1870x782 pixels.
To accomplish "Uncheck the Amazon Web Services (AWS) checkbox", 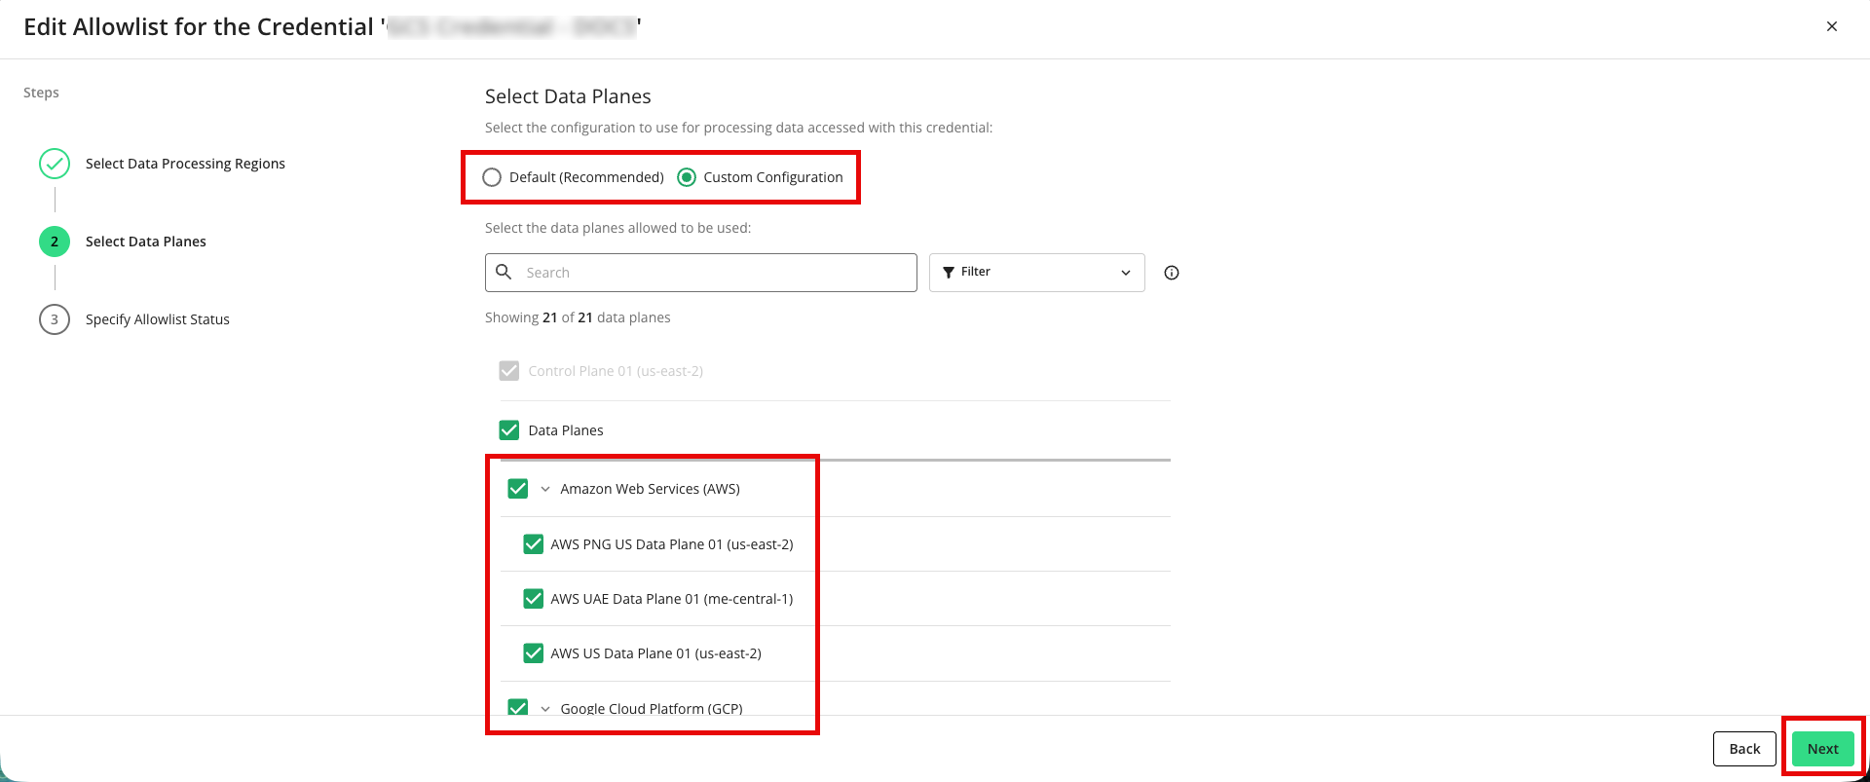I will click(x=518, y=489).
